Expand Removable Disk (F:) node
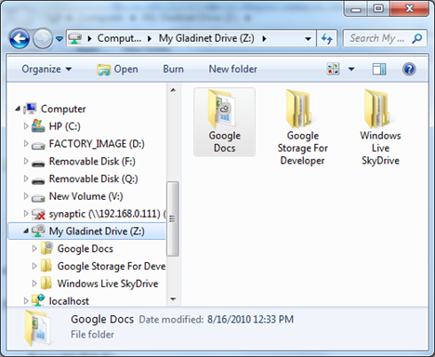Screen dimensions: 435x357 [x=26, y=161]
